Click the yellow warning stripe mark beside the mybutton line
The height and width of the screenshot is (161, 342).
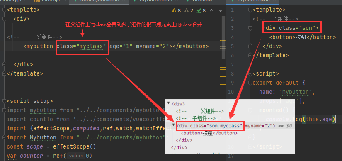pos(222,47)
